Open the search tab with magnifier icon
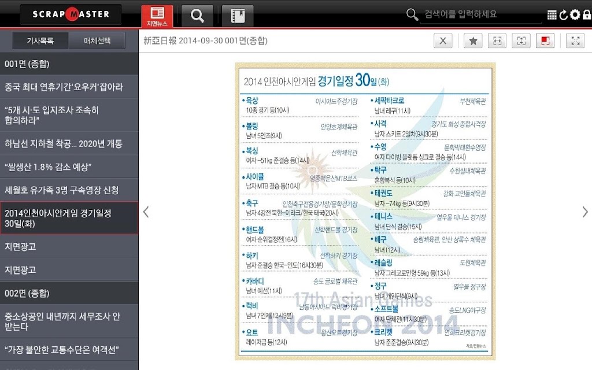 tap(197, 16)
